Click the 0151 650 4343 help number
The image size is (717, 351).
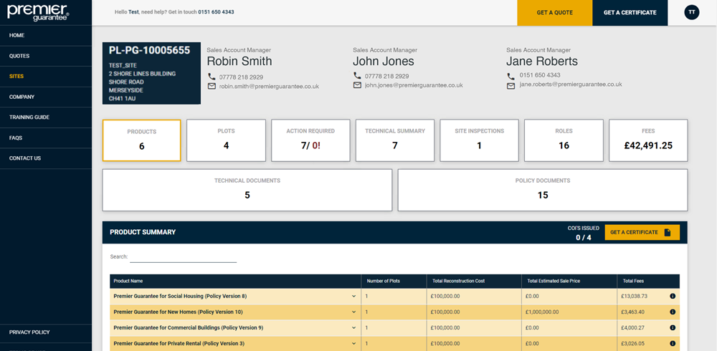click(x=216, y=12)
